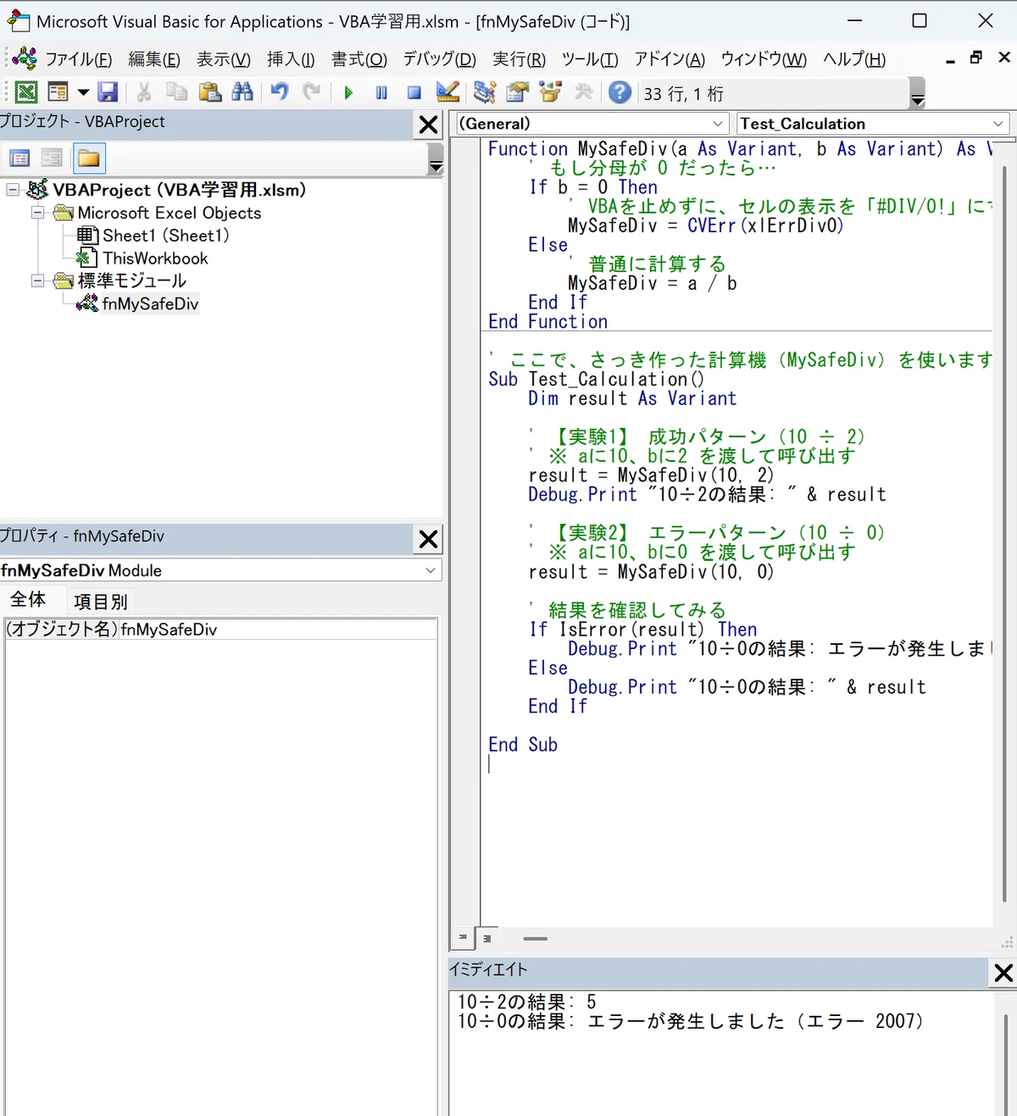The height and width of the screenshot is (1116, 1017).
Task: Click the Reset stop icon
Action: click(414, 92)
